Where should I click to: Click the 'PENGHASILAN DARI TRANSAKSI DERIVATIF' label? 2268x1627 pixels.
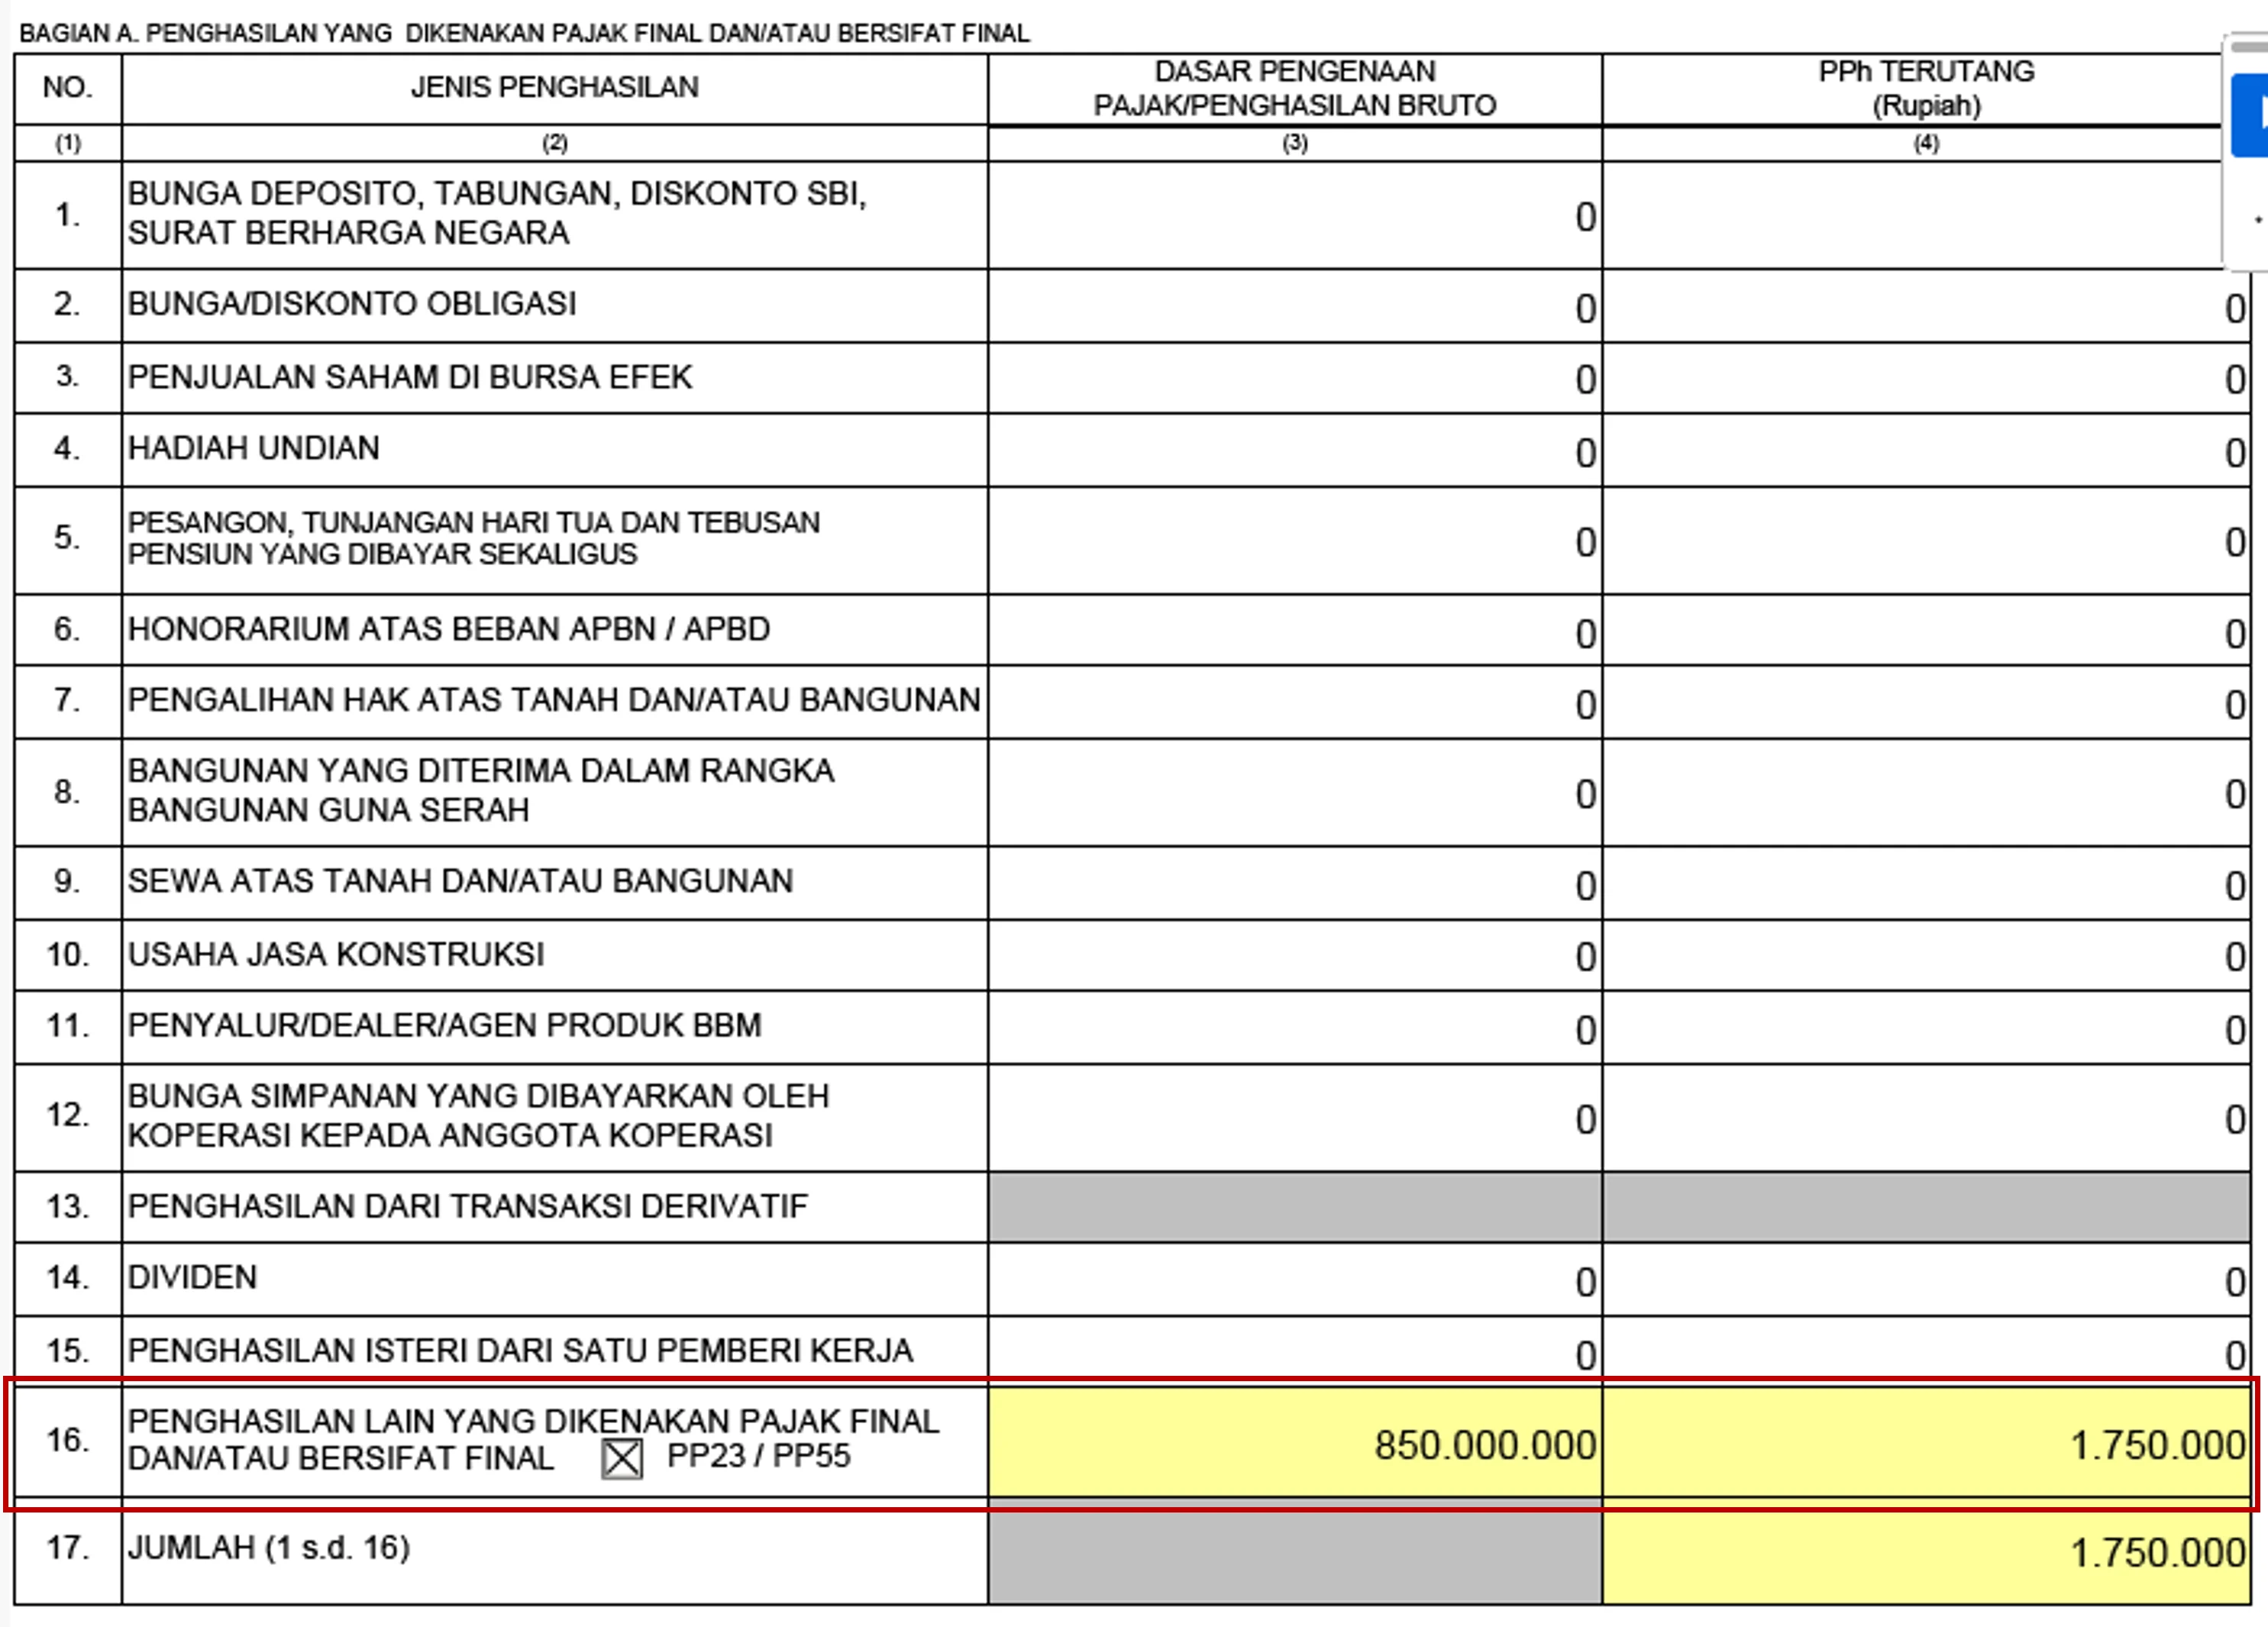(x=467, y=1207)
